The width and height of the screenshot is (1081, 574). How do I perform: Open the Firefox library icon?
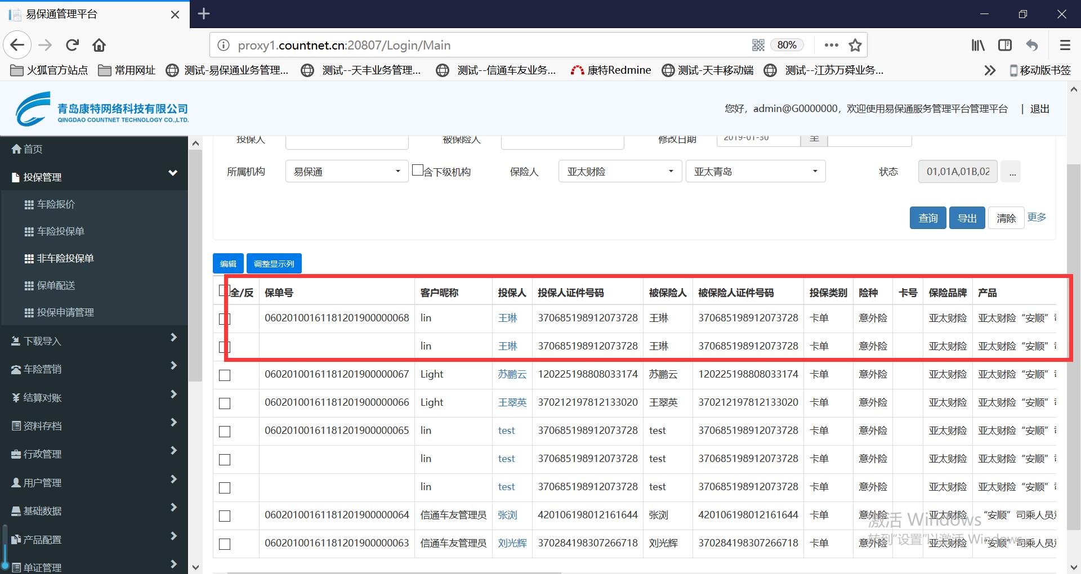977,45
